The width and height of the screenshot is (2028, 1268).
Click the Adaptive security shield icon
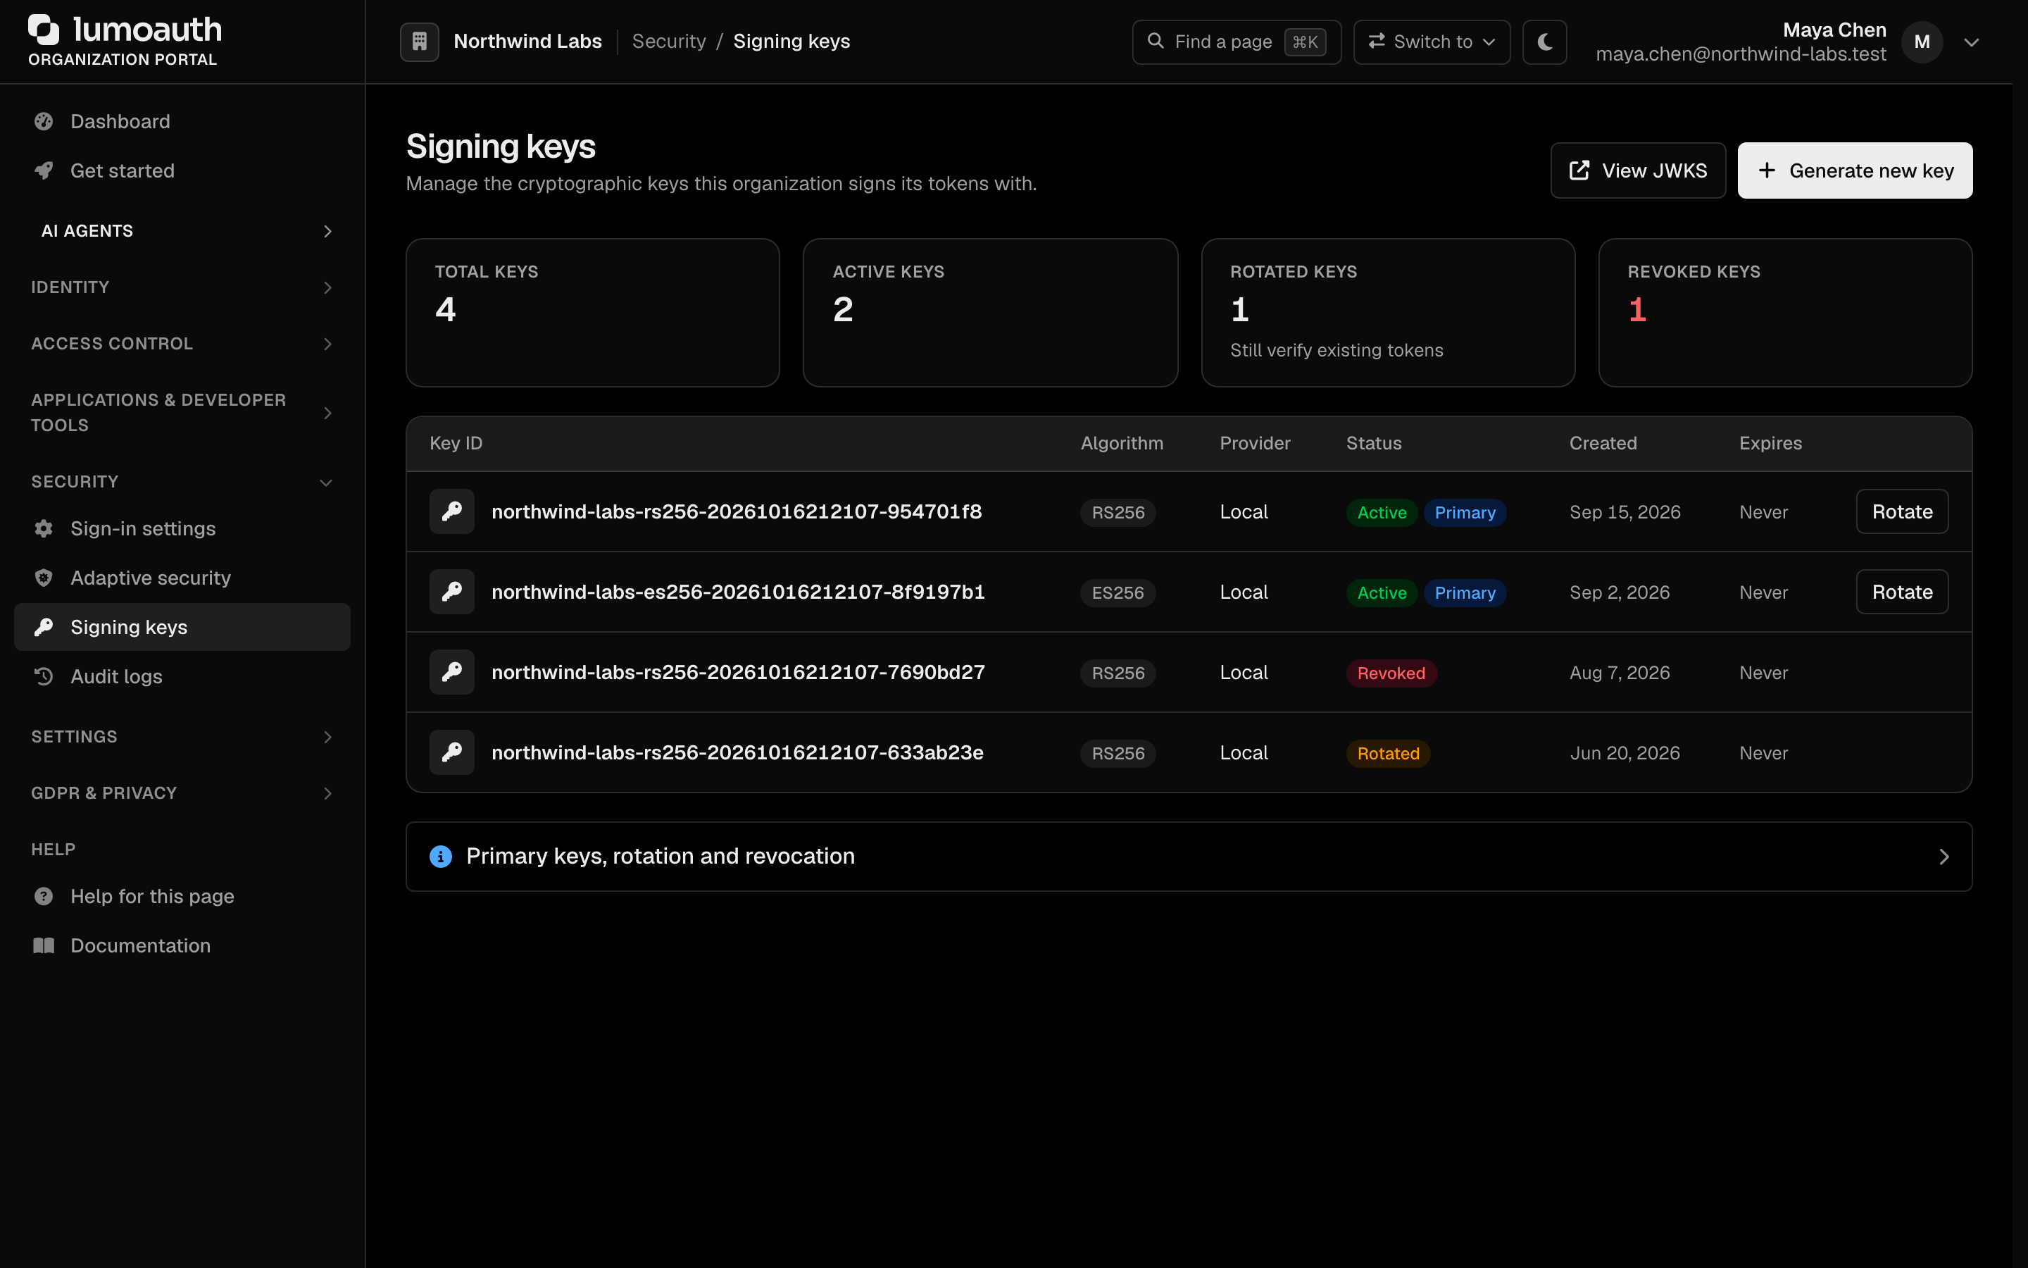44,578
